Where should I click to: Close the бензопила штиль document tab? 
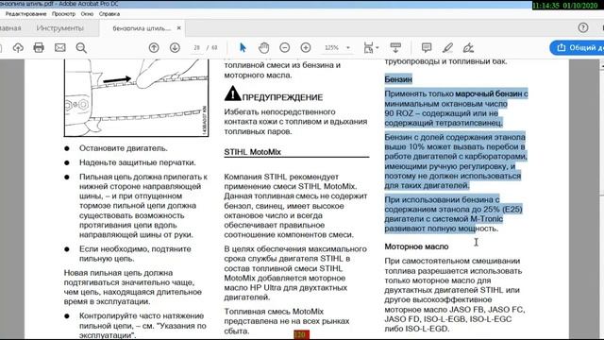(x=178, y=28)
